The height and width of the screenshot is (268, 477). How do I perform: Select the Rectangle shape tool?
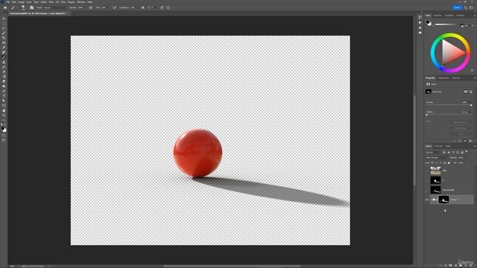[x=4, y=106]
